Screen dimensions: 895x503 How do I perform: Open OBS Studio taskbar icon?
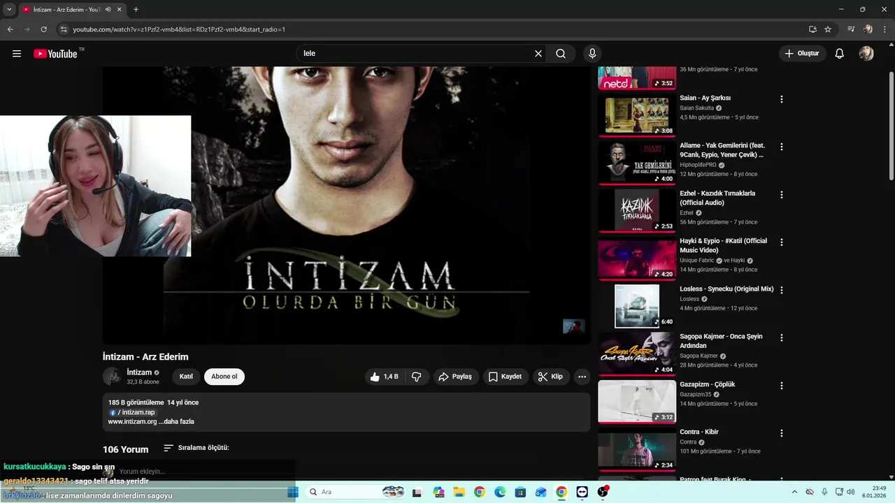point(603,492)
